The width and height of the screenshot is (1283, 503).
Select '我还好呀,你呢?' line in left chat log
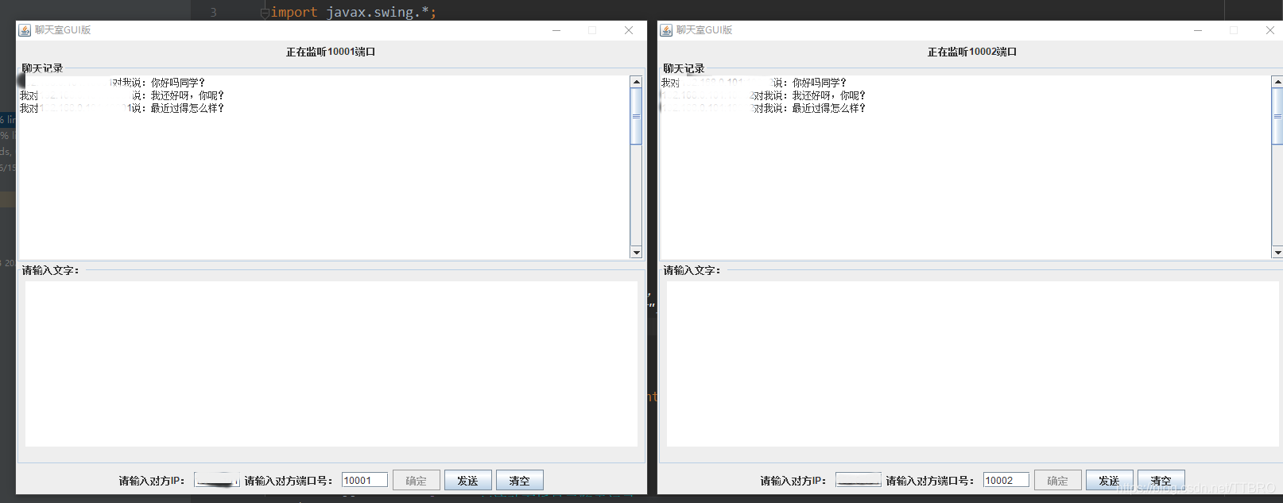click(122, 95)
